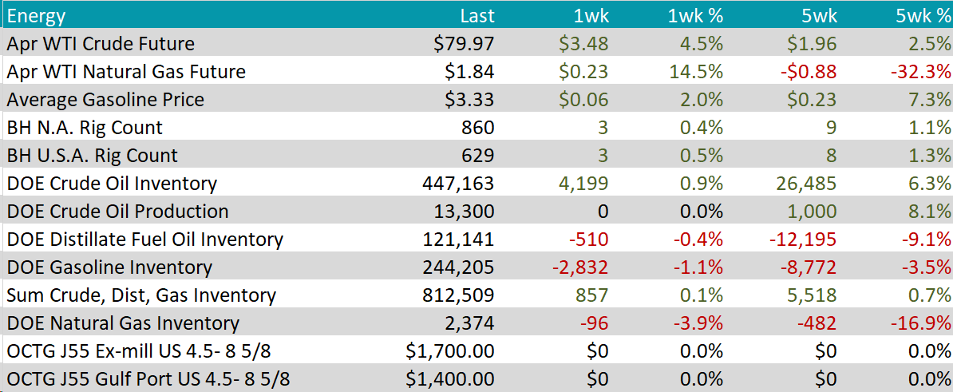The image size is (953, 392).
Task: Click the Average Gasoline Price label
Action: [x=105, y=100]
